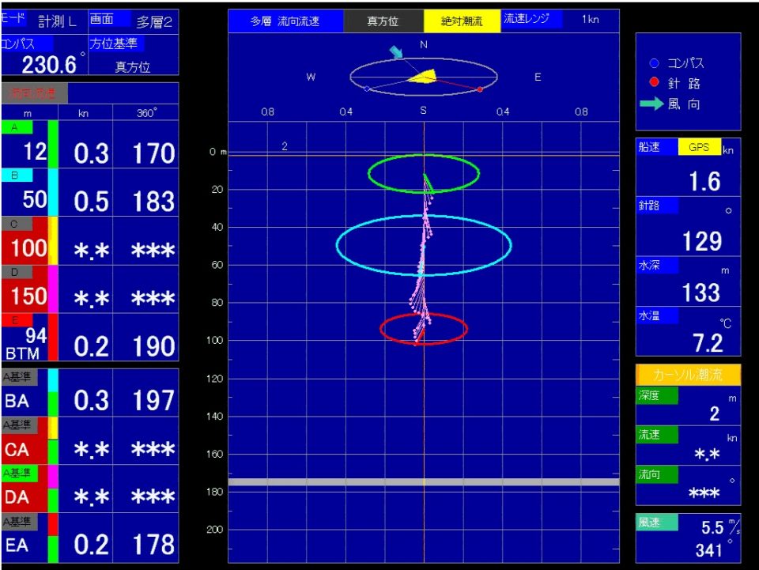The image size is (759, 570).
Task: Click the blue compass marker on compass ring
Action: click(367, 89)
